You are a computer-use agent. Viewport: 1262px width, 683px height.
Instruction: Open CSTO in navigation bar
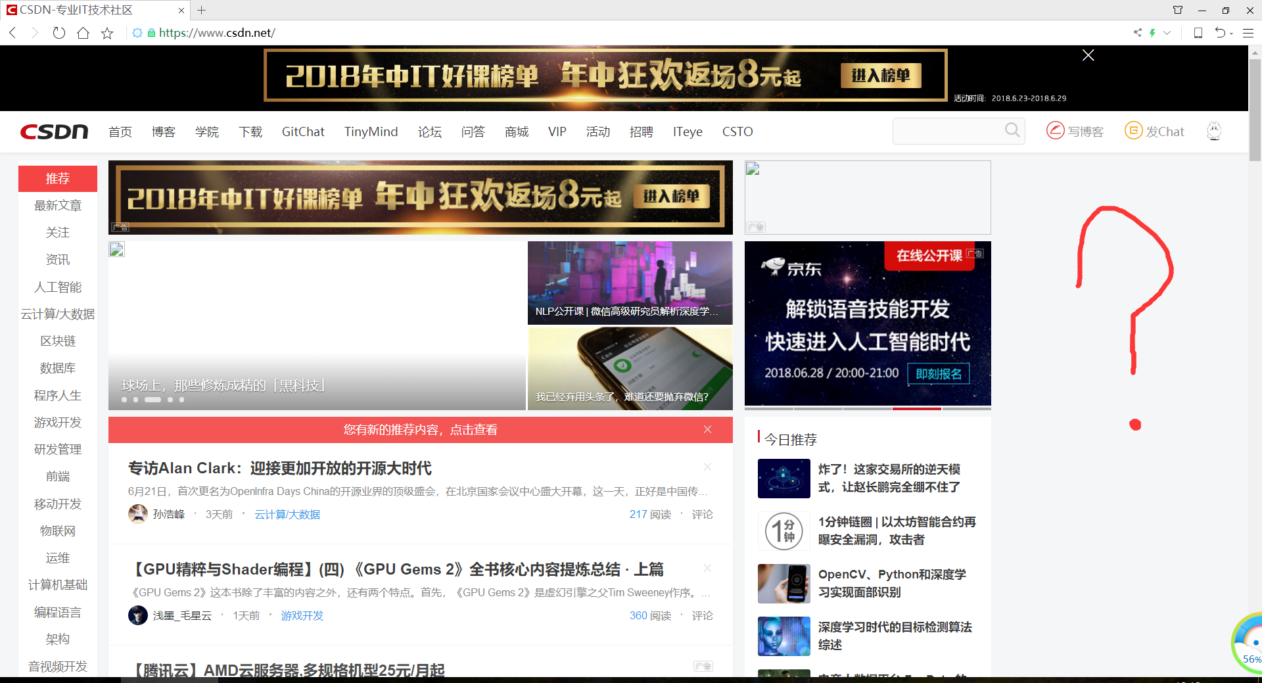737,132
